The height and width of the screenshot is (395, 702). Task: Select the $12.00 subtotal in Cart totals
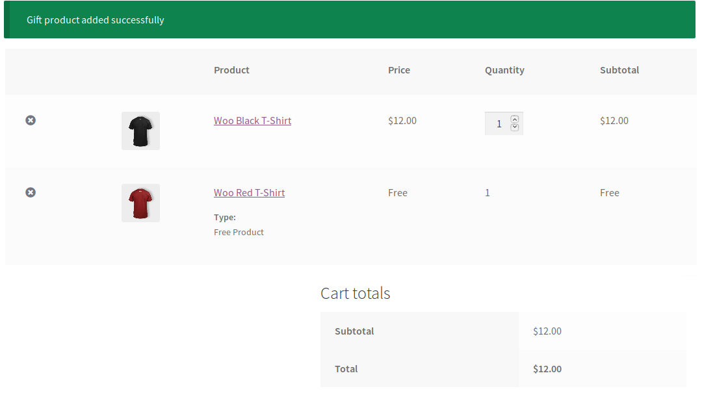[547, 331]
